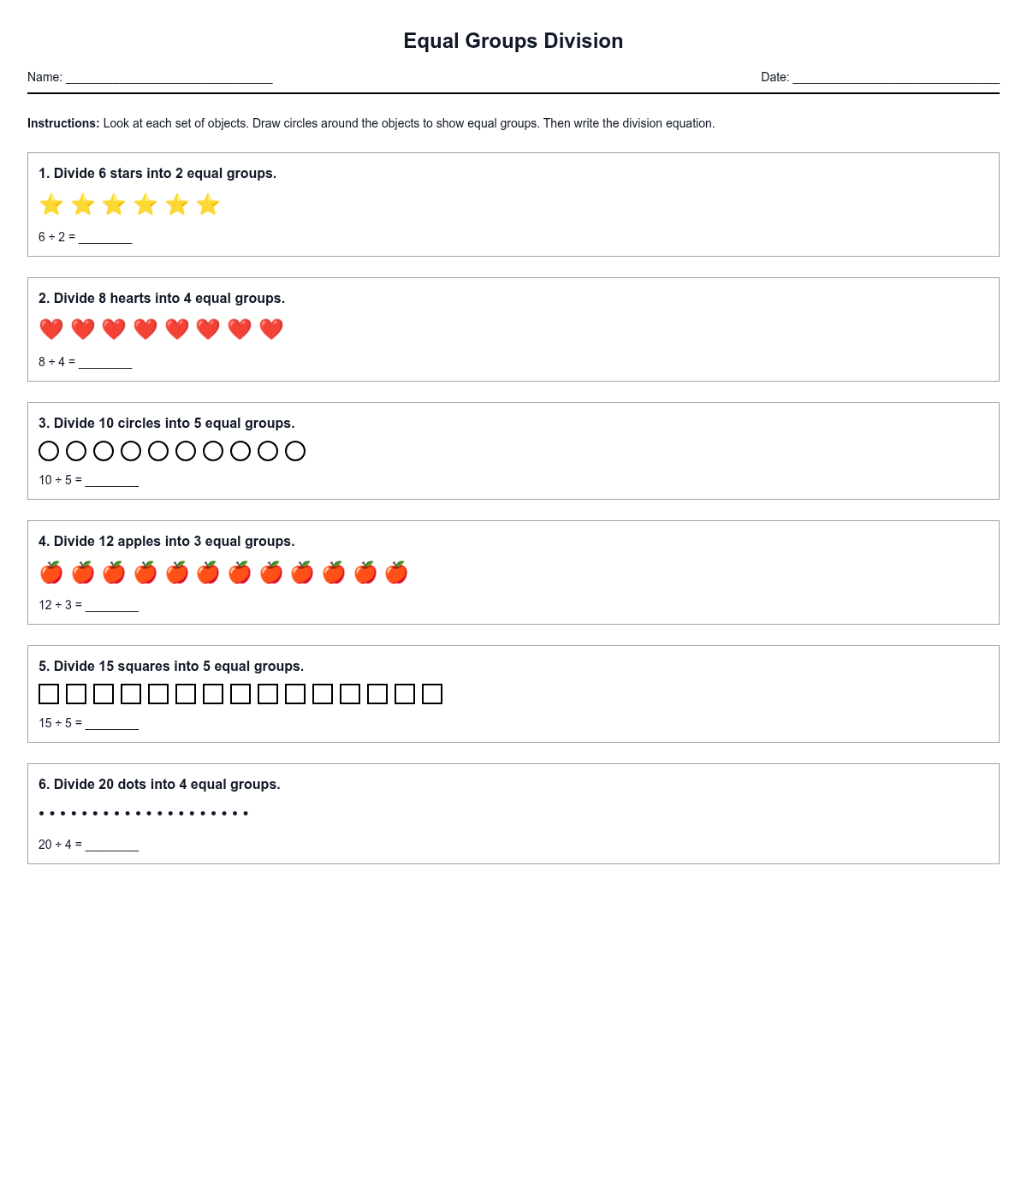Click the last apple in the row
Viewport: 1027px width, 1198px height.
point(396,572)
